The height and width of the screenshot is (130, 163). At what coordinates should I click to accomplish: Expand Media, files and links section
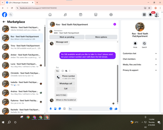tap(140, 65)
